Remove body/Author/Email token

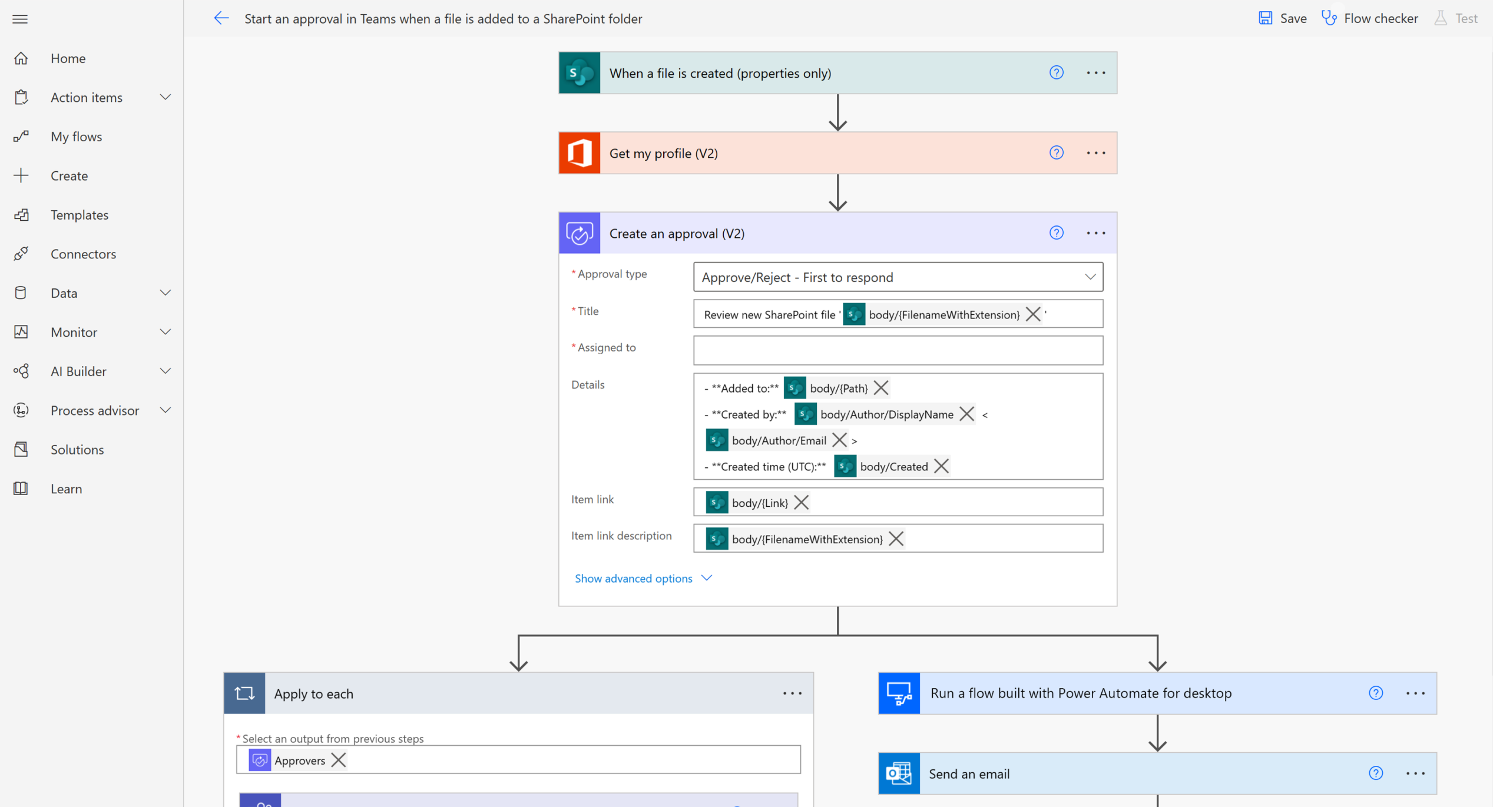coord(839,440)
